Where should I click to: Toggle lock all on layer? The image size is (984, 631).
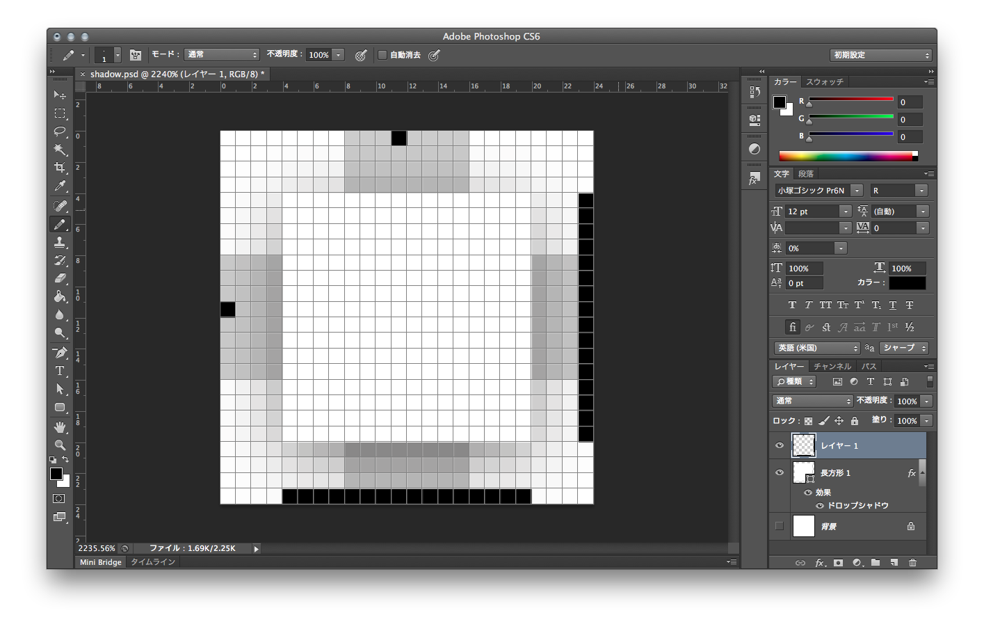[x=855, y=421]
